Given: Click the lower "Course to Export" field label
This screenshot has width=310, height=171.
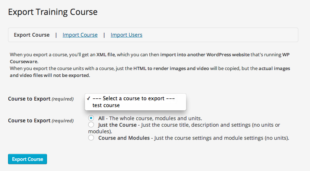Looking at the screenshot, I should tap(29, 121).
